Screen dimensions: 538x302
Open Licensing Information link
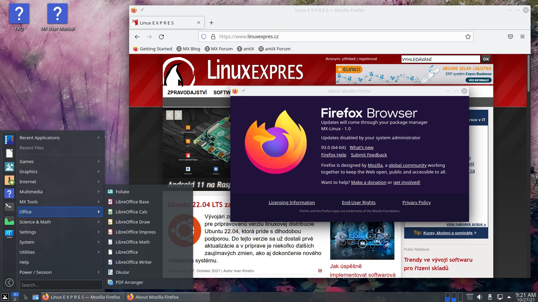(292, 202)
